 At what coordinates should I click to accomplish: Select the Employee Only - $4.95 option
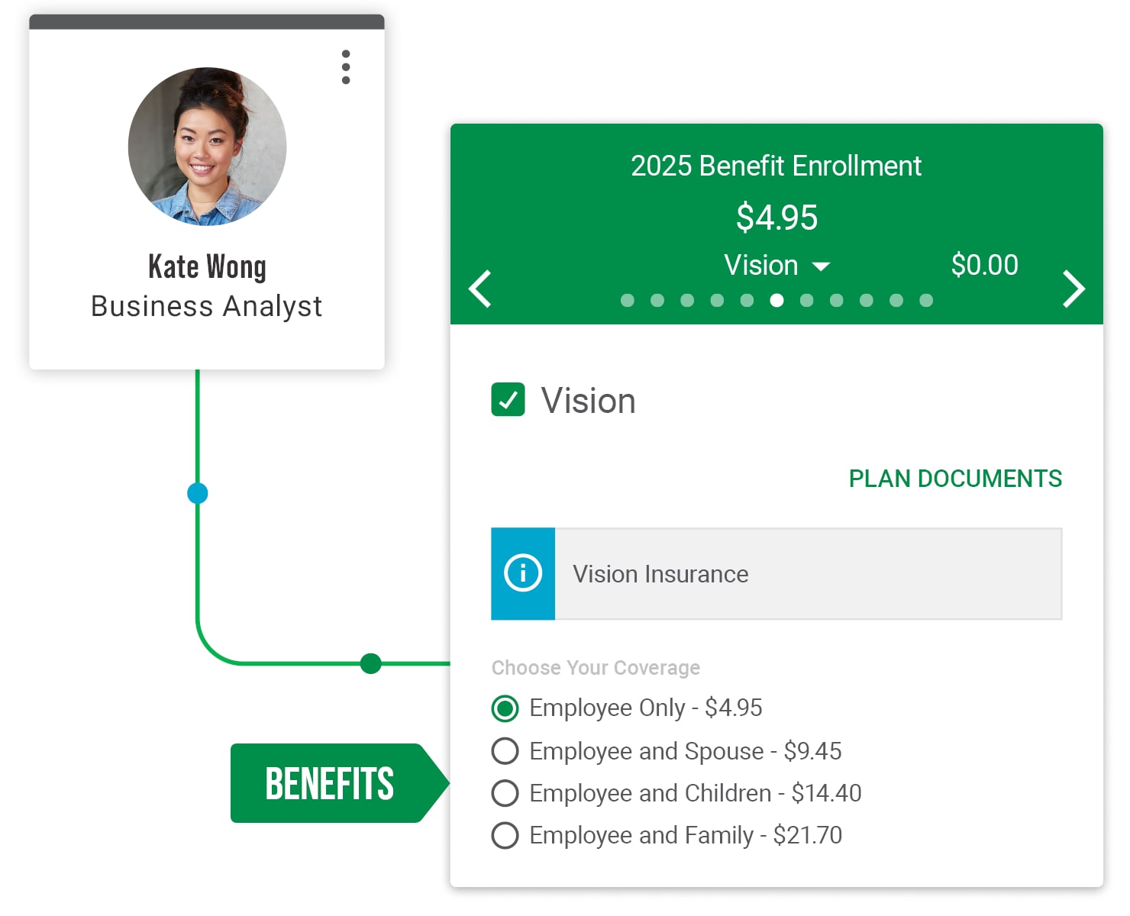(505, 708)
